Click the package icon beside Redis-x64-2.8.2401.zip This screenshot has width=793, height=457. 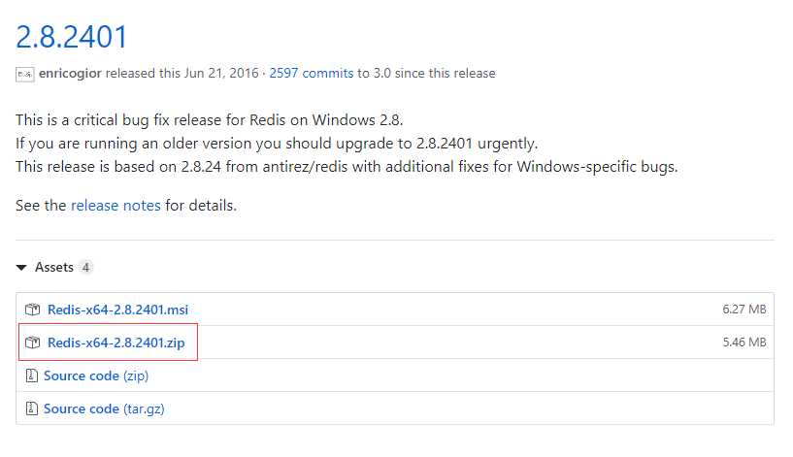pos(32,343)
